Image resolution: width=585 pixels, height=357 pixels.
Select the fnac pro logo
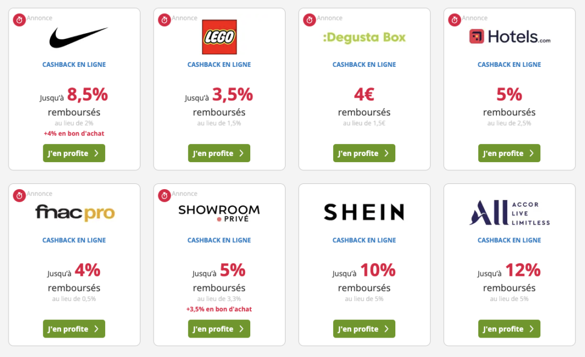[x=75, y=212]
